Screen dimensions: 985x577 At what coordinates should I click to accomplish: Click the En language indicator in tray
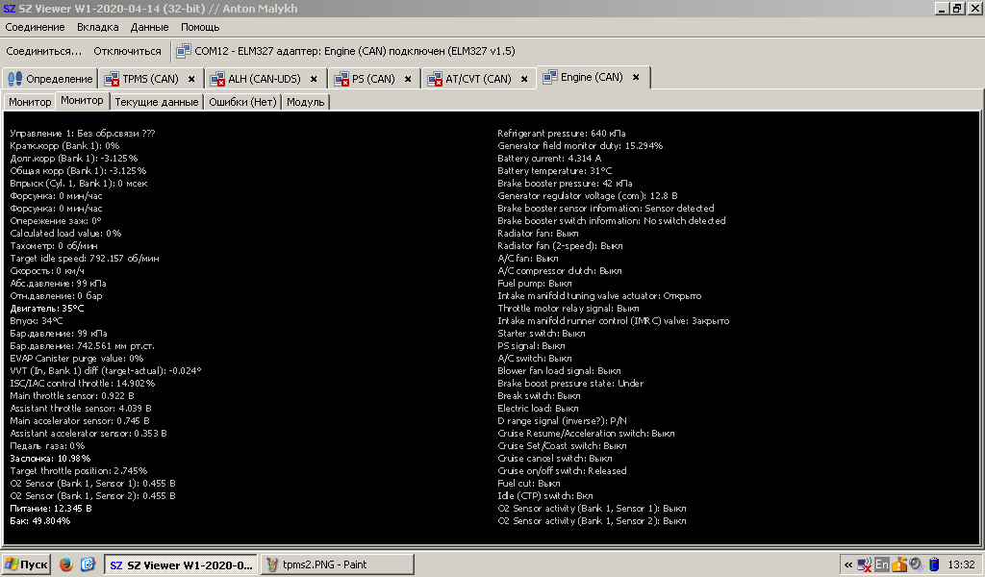point(881,564)
